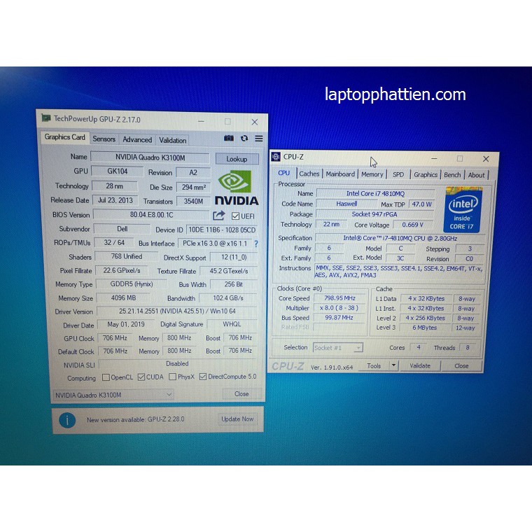This screenshot has height=532, width=532.
Task: Click the Memory Type value GDDR5 (Hynix)
Action: pos(132,284)
